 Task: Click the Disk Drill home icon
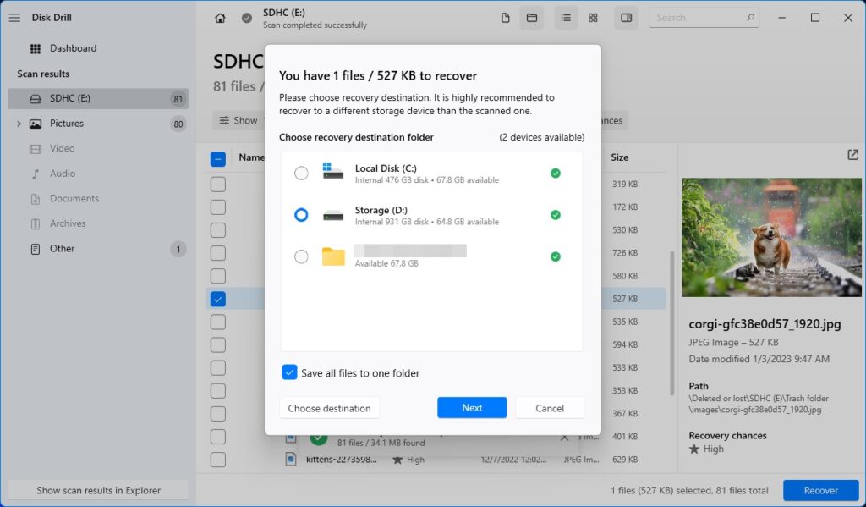(x=220, y=17)
